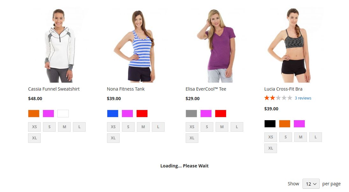Select orange color for Cassia Funnel Sweatshirt
The image size is (349, 192).
click(x=34, y=114)
